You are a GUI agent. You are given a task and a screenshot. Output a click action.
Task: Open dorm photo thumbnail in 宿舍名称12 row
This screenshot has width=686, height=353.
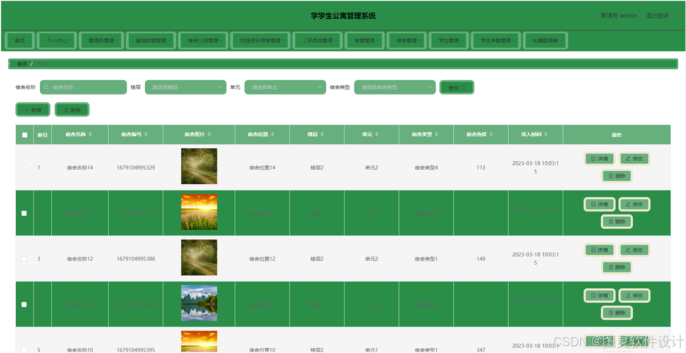(199, 257)
